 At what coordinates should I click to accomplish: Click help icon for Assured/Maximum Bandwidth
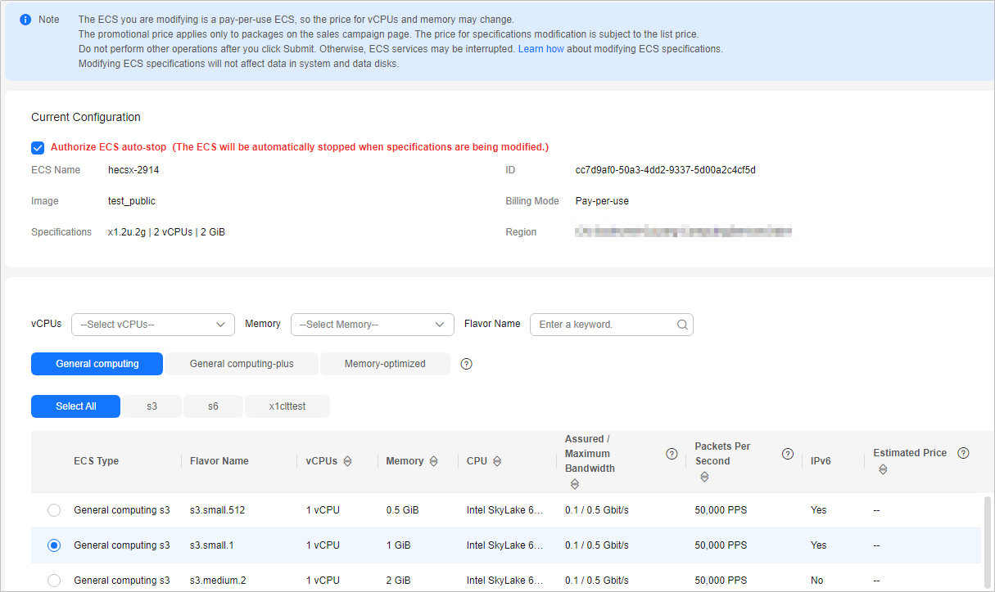(672, 454)
